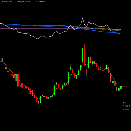Click the tall green candle just before the peak
This screenshot has height=131, width=131.
point(83,55)
